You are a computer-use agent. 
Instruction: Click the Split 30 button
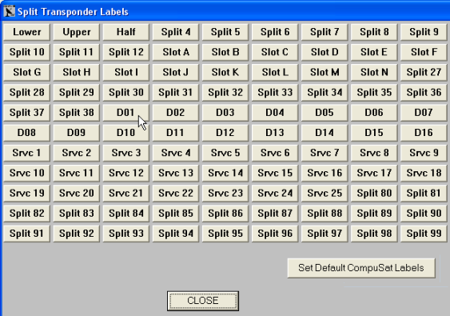(x=126, y=92)
